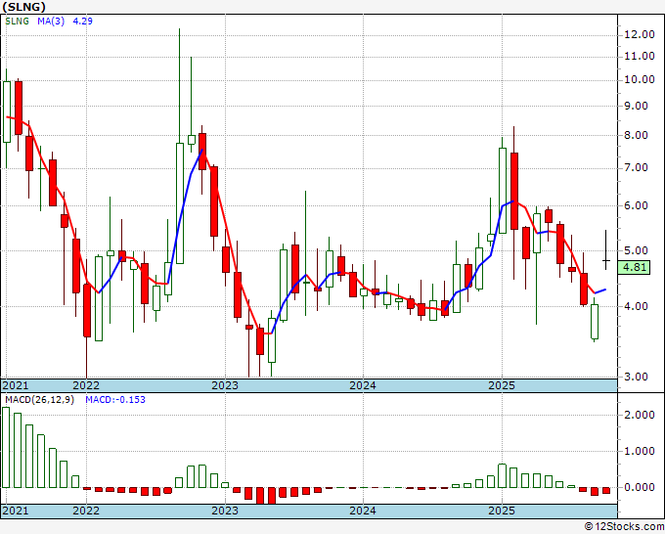
Task: Open the 12Stocks.com watermark link
Action: coord(623,527)
